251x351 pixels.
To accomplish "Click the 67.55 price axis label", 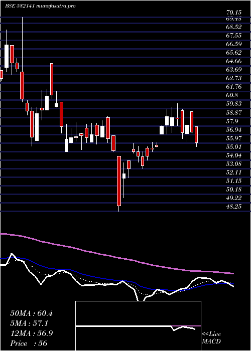I will pyautogui.click(x=234, y=36).
